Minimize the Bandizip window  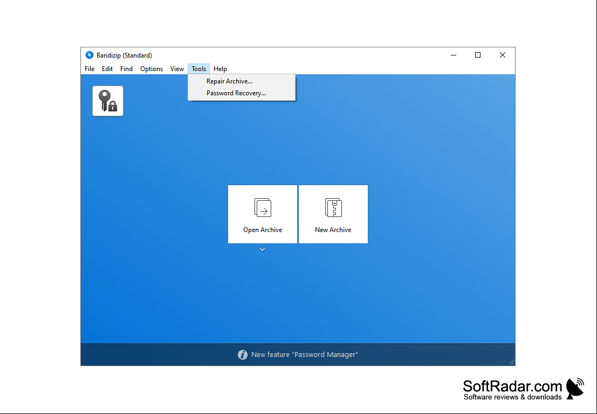click(x=454, y=55)
